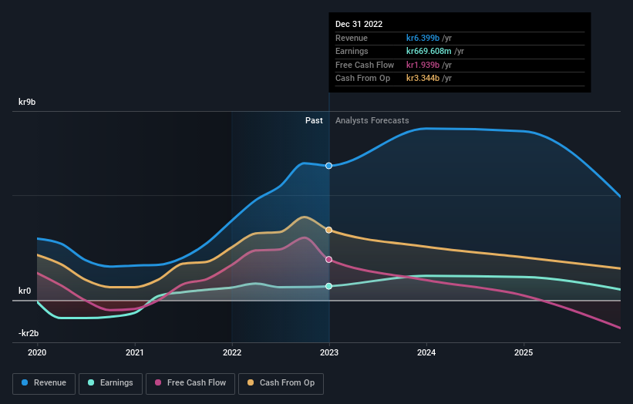Toggle the Free Cash Flow legend button

pos(190,383)
